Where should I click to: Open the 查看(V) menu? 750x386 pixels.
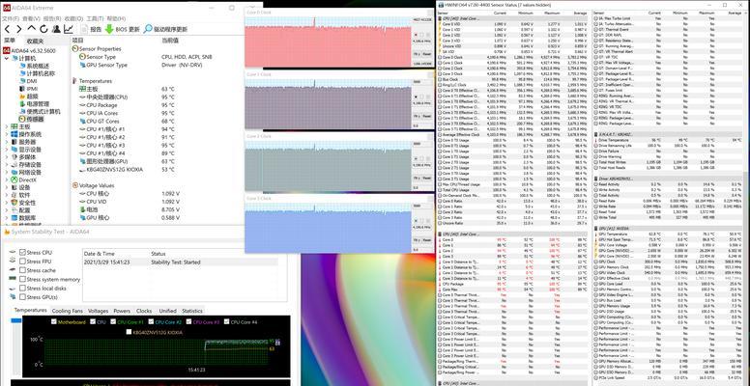point(32,18)
